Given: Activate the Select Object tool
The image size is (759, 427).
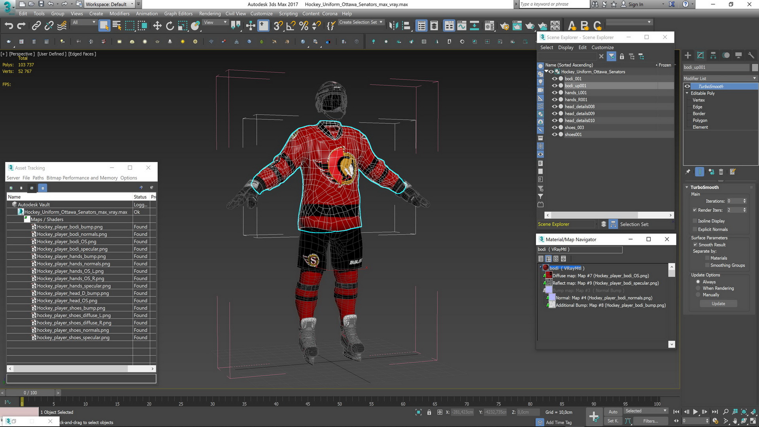Looking at the screenshot, I should [x=104, y=26].
